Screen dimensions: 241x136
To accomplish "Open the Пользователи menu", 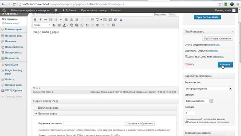I will click(14, 47).
